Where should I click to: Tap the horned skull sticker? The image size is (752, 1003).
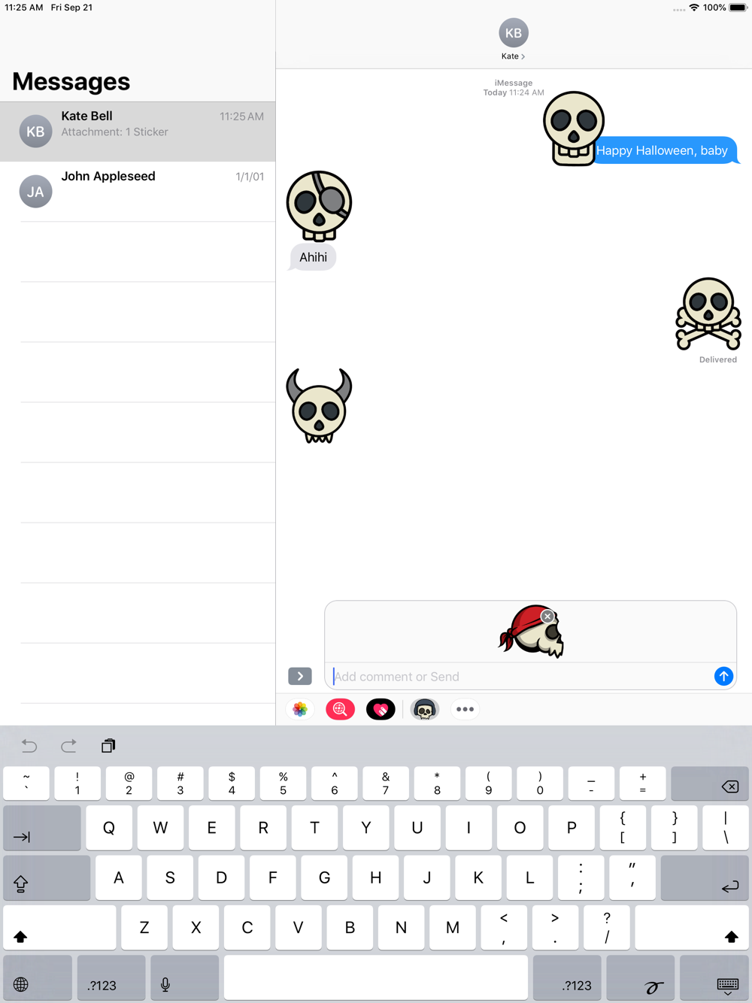tap(319, 406)
